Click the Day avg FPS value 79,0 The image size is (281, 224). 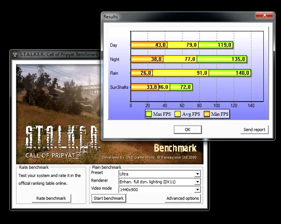[191, 45]
